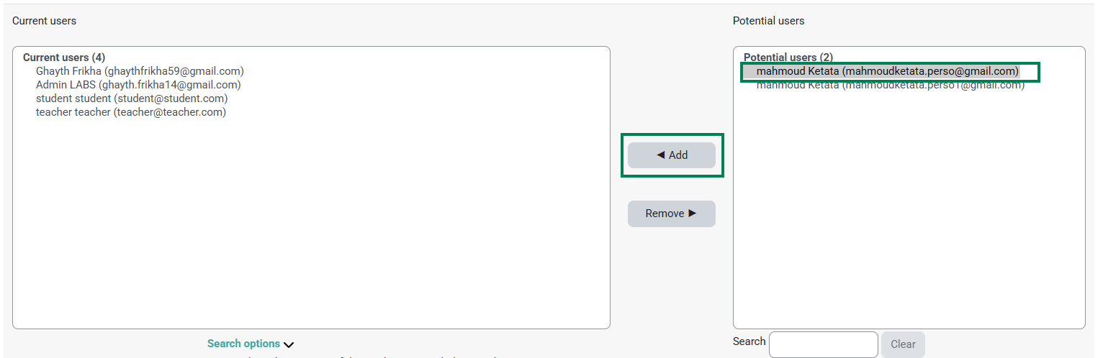Click the 'Current users' heading label

44,21
